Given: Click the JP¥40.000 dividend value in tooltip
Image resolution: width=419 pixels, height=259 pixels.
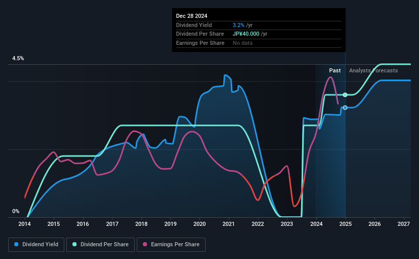Looking at the screenshot, I should coord(246,34).
